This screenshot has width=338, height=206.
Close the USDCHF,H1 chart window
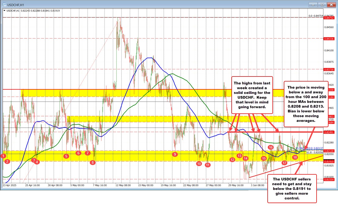331,5
